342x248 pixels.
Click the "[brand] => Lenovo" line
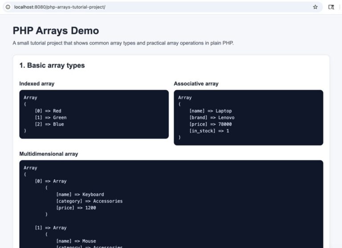coord(212,118)
